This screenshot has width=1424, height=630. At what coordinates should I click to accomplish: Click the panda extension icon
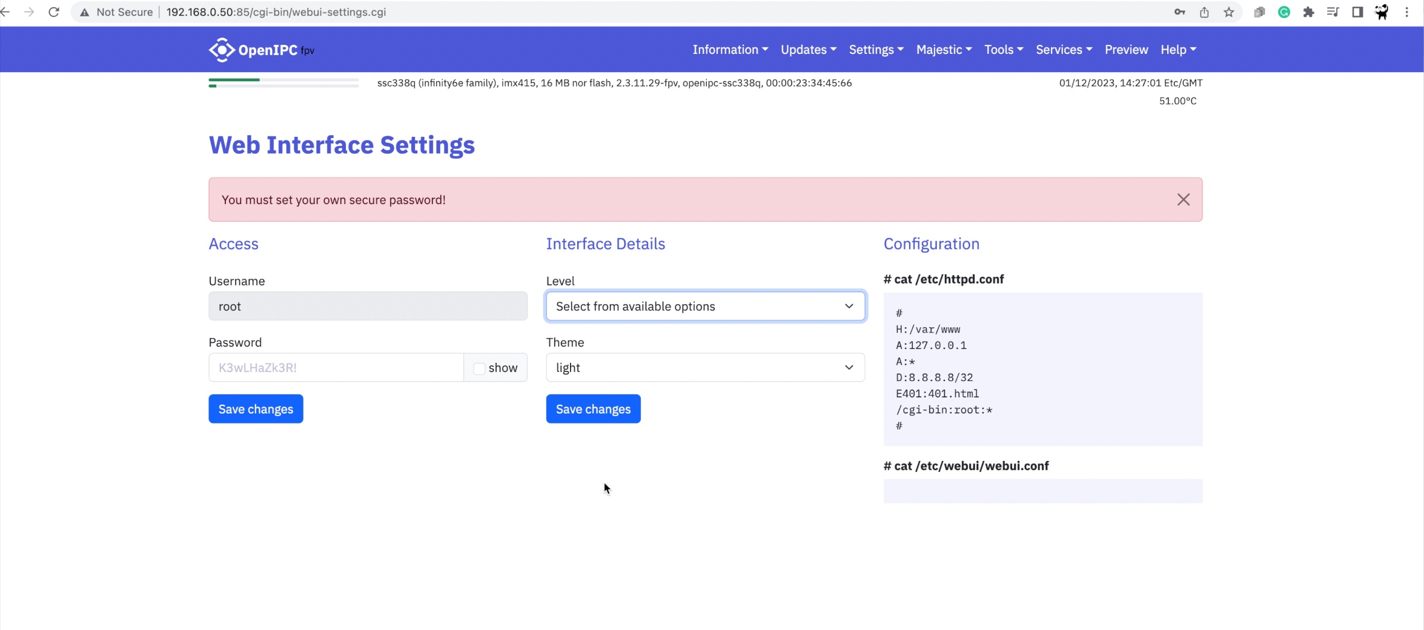coord(1382,12)
